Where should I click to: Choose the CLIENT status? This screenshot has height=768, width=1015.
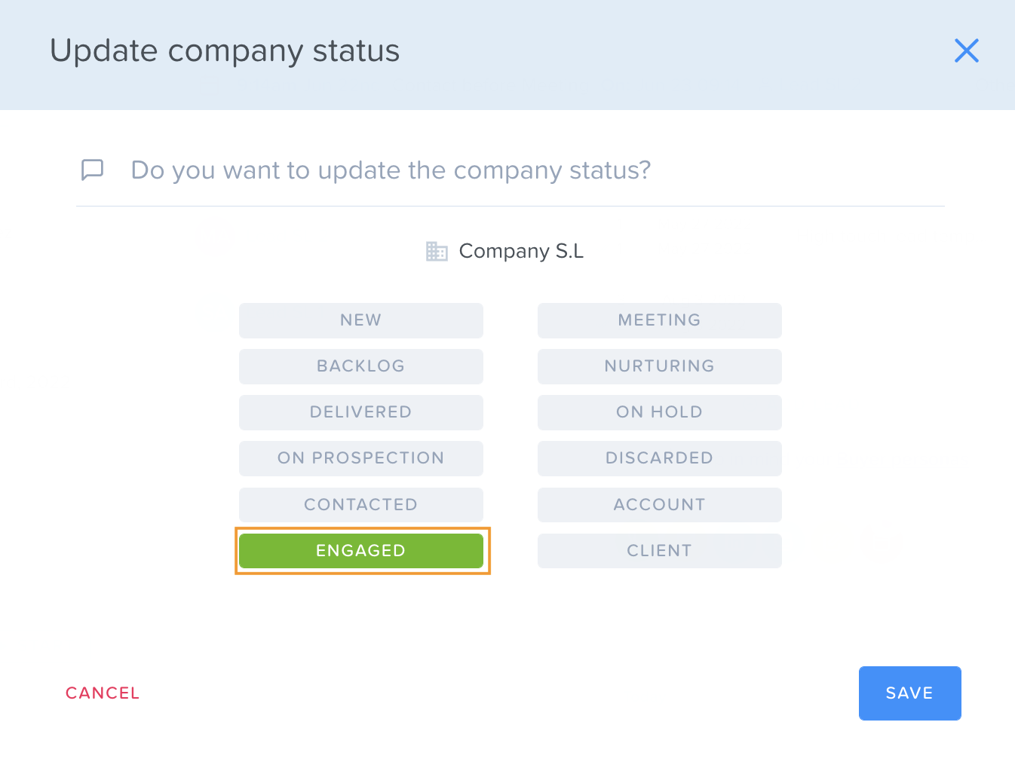659,551
